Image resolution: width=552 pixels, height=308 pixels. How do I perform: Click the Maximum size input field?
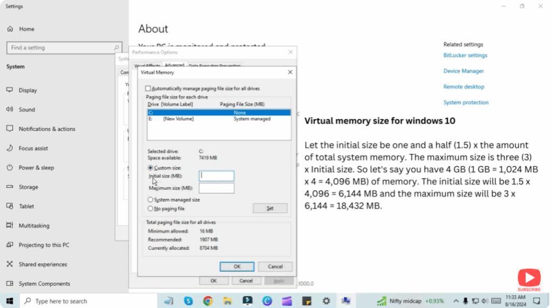pos(216,188)
